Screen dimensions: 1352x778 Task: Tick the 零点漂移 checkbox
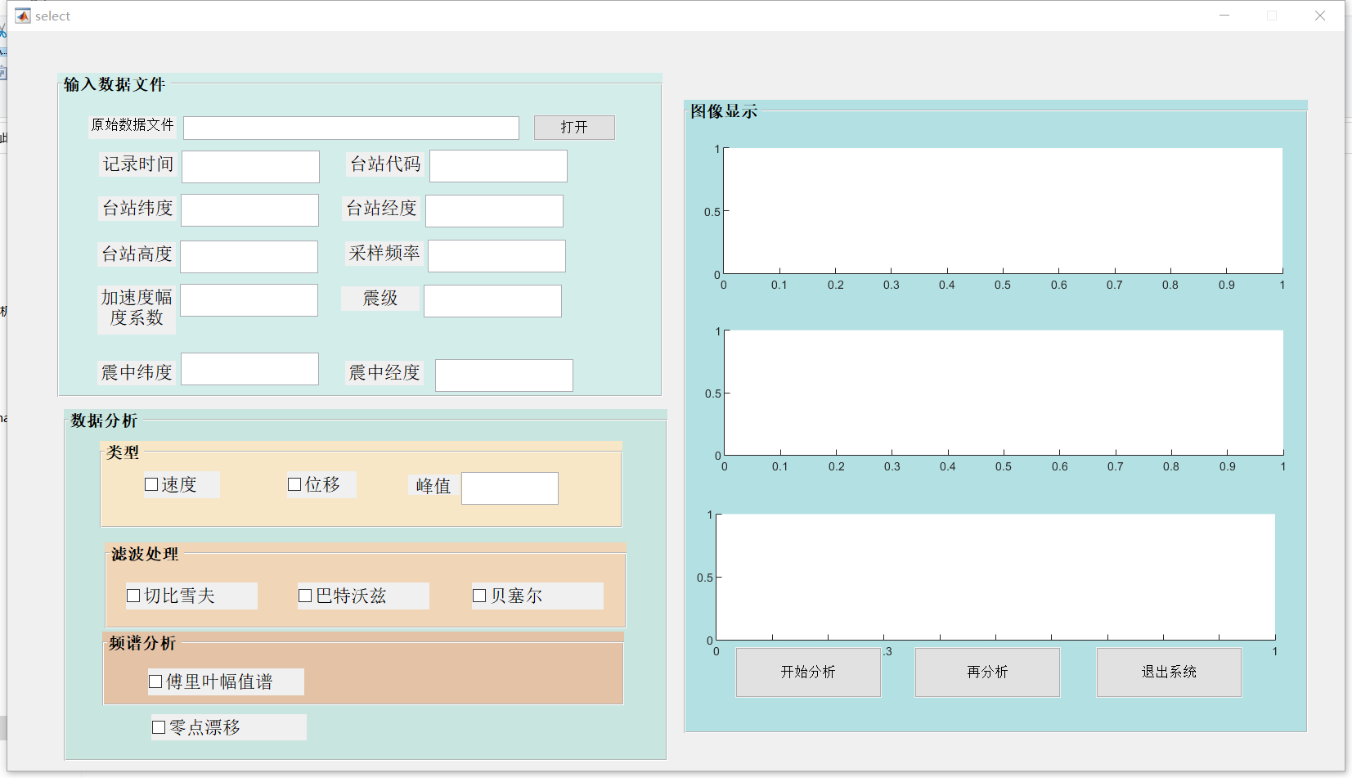pos(159,727)
